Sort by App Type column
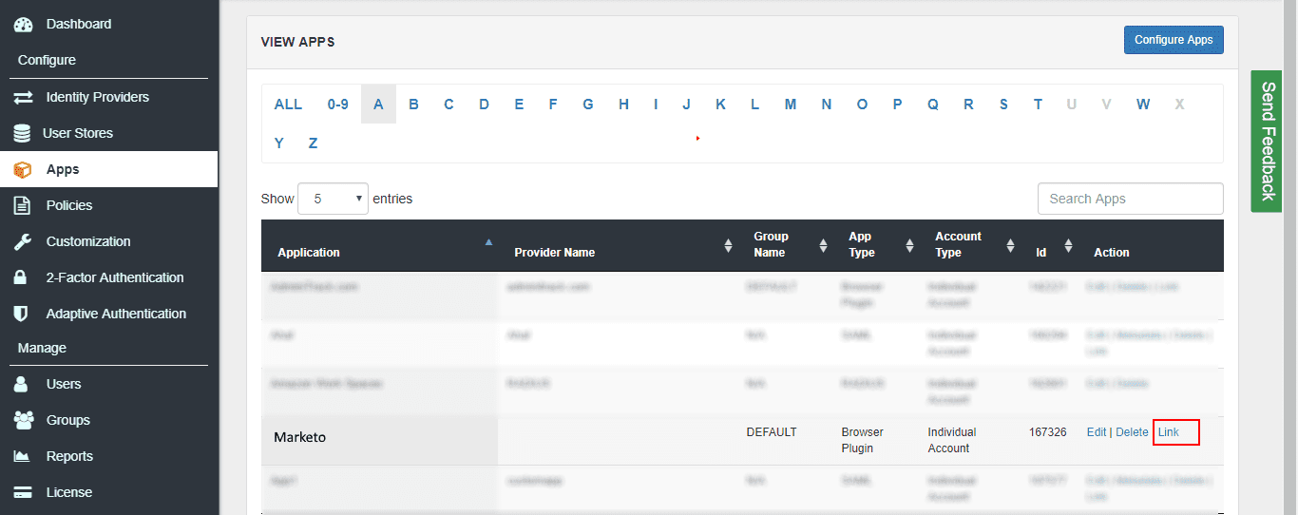The height and width of the screenshot is (515, 1298). point(877,246)
